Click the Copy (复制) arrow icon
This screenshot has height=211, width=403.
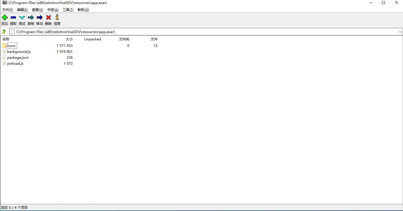pyautogui.click(x=31, y=18)
